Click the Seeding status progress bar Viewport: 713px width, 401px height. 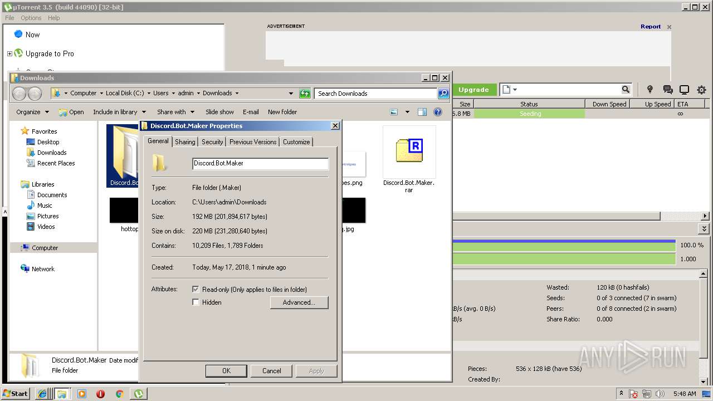coord(530,114)
